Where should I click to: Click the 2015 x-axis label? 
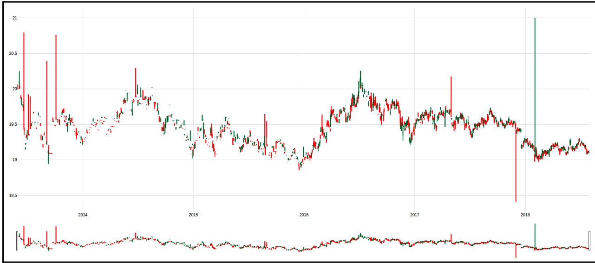point(193,215)
